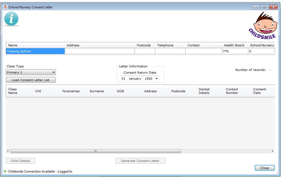
Task: Click the Forenames column header
Action: (x=71, y=91)
